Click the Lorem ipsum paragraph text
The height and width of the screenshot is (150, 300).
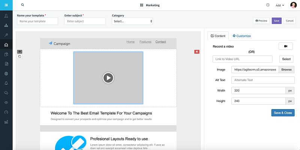127,147
